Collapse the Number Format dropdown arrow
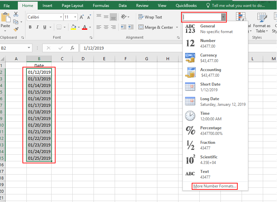Viewport: 277px width, 202px height. 223,17
